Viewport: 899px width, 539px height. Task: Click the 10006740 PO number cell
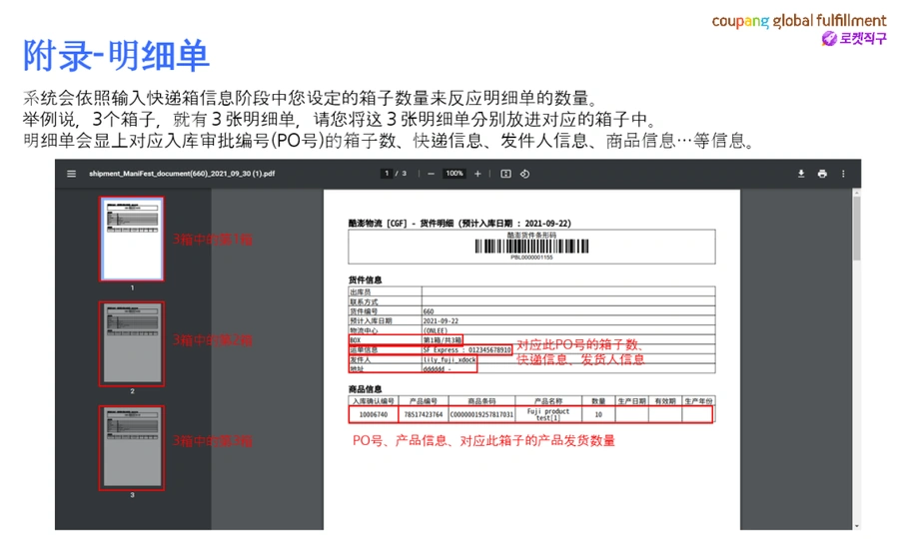[x=374, y=414]
